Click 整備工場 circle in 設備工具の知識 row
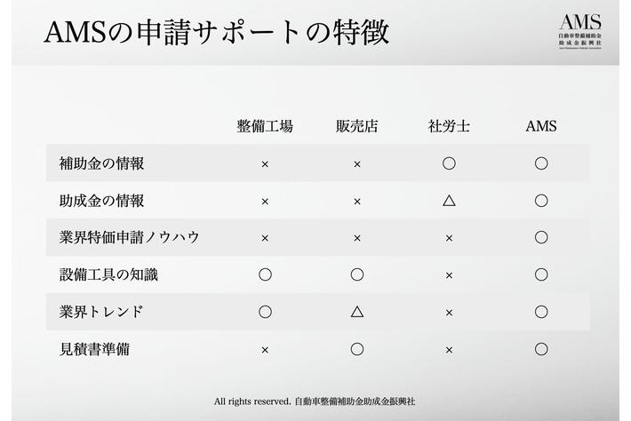 [265, 274]
